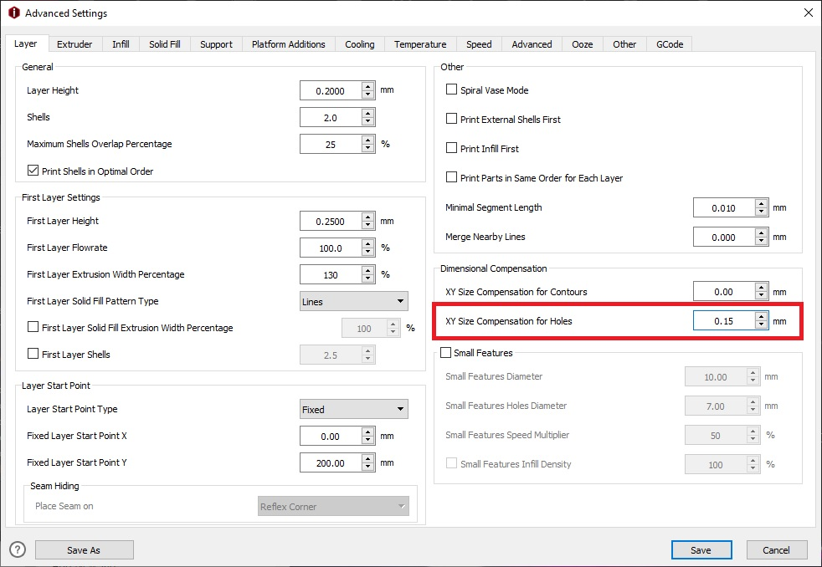Click the help question mark icon
This screenshot has height=567, width=822.
[x=18, y=549]
